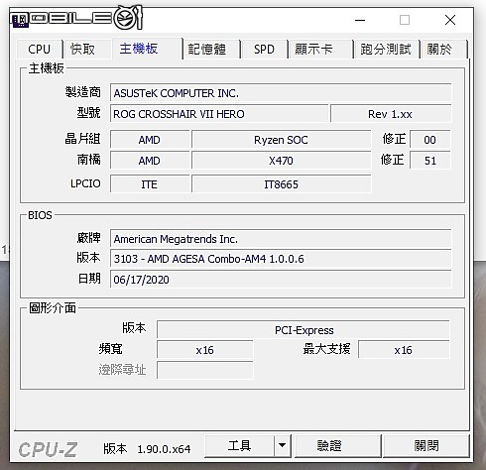The image size is (486, 470).
Task: Click the BIOS version 3103 AGESA field
Action: pyautogui.click(x=281, y=259)
